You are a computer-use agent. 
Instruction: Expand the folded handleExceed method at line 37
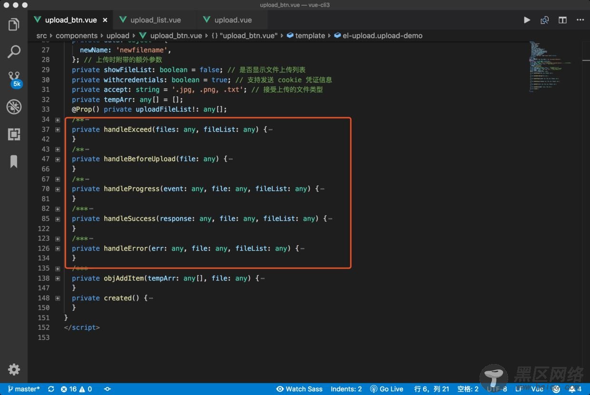coord(58,130)
